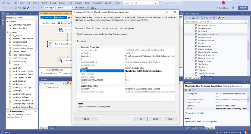Open the Debug menu
Viewport: 251px width, 134px height.
[53, 3]
